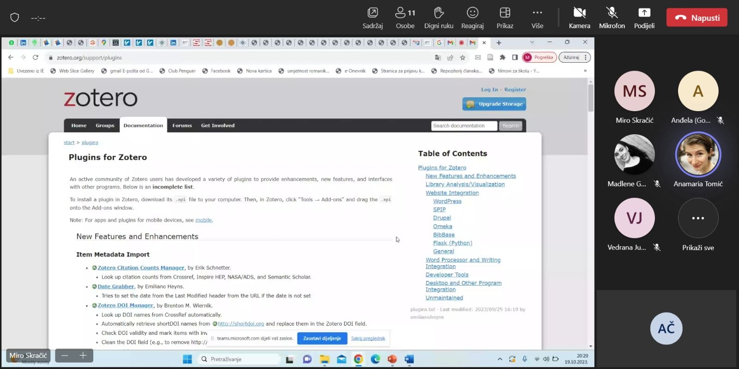The image size is (739, 369).
Task: Click the Prikaži sve show-all participants button
Action: coord(698,225)
